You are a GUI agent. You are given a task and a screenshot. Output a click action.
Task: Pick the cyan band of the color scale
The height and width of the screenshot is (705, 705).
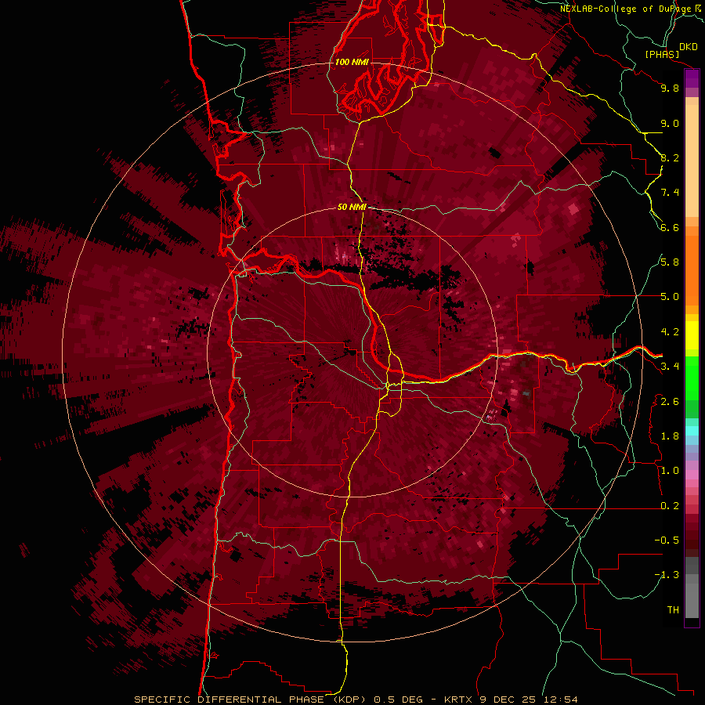[x=692, y=431]
